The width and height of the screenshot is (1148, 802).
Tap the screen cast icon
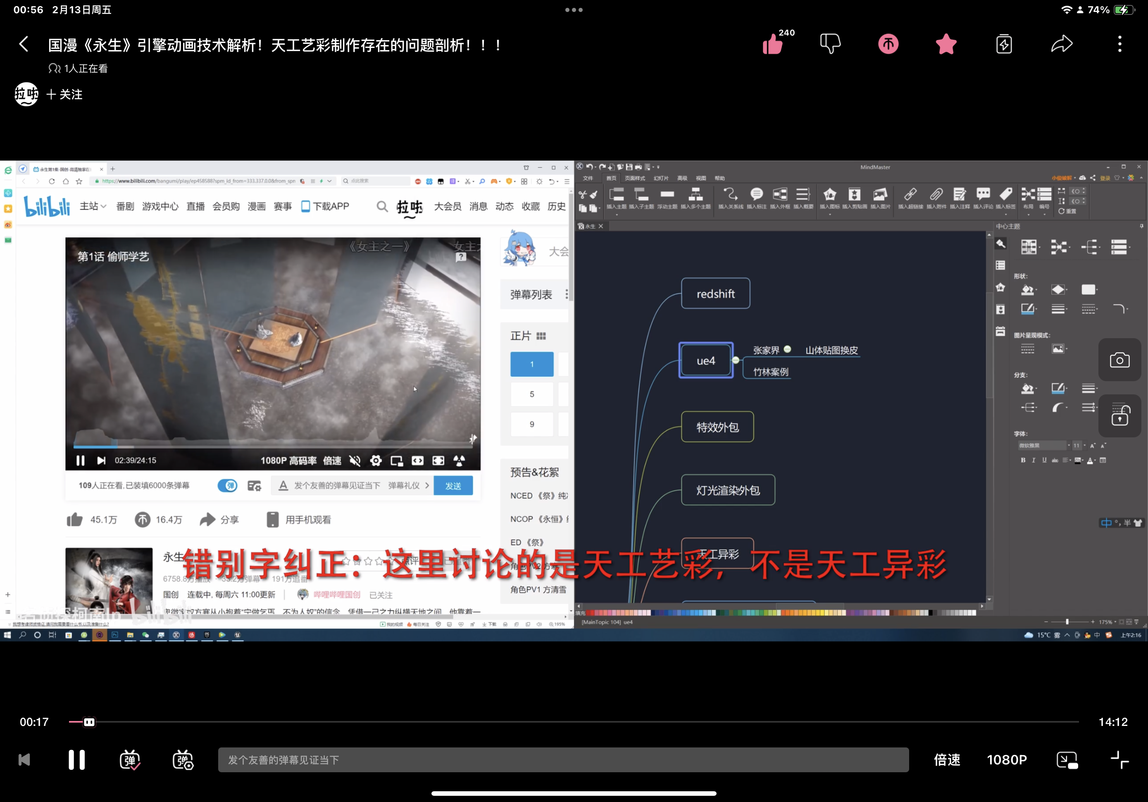[1067, 760]
